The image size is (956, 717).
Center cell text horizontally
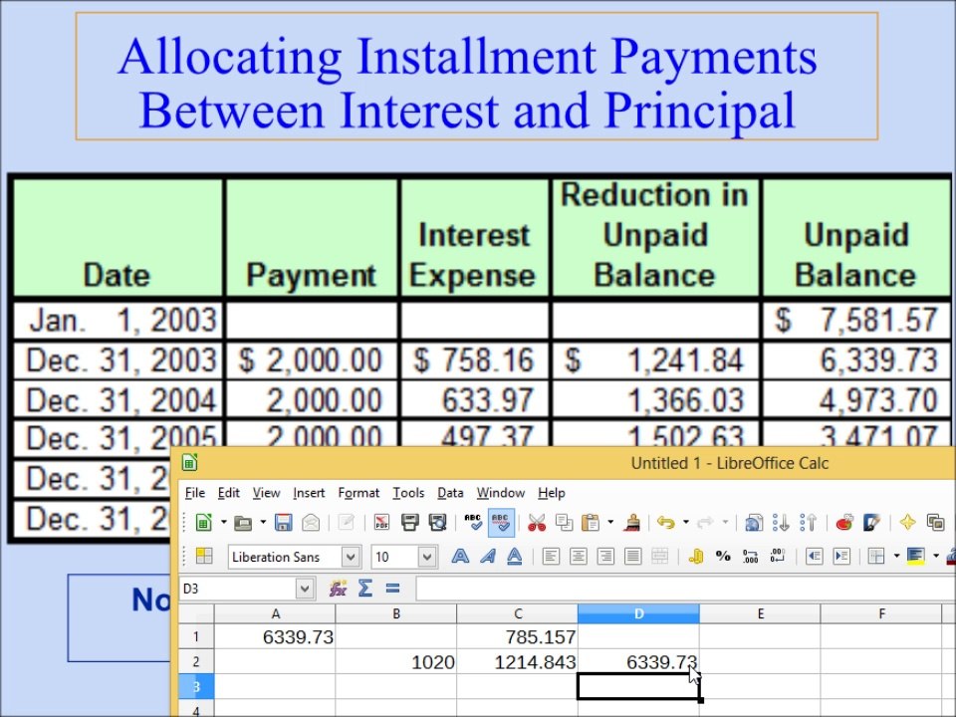pyautogui.click(x=578, y=556)
